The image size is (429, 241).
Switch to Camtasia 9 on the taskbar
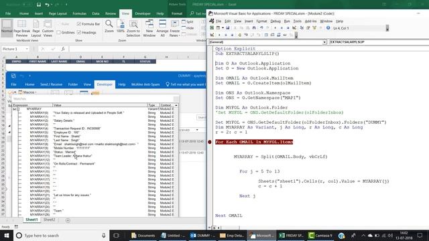320,236
